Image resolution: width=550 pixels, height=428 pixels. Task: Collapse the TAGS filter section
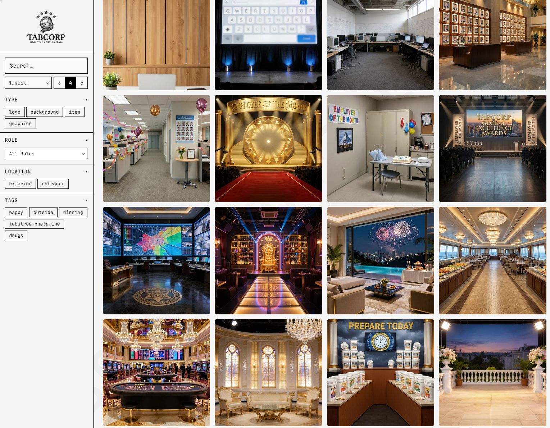pos(86,200)
